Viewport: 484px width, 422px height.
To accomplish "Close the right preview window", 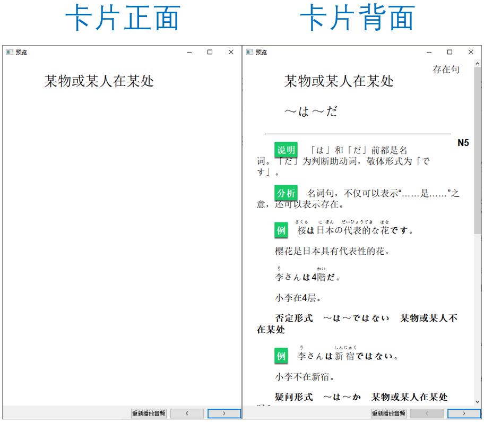I will [471, 52].
